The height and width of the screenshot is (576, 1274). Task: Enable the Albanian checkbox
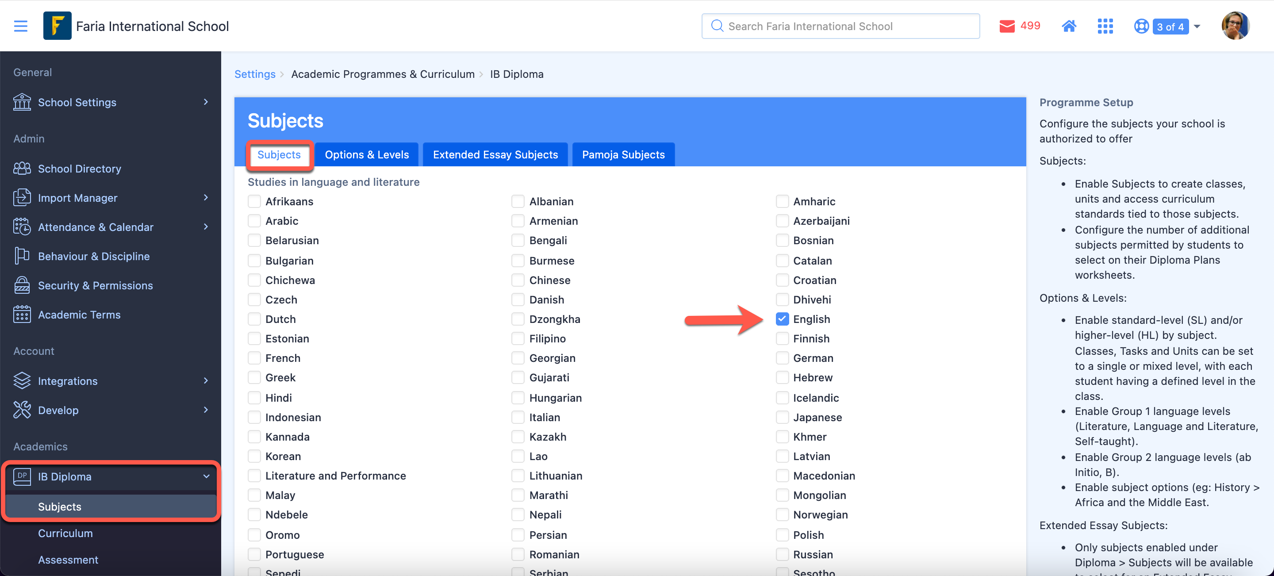coord(518,201)
